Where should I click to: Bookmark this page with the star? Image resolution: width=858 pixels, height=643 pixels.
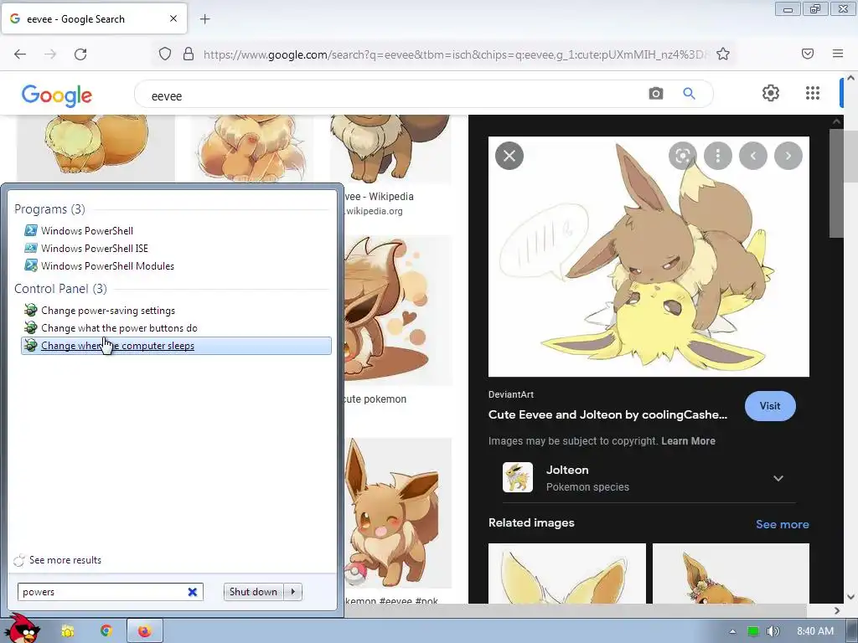coord(723,54)
